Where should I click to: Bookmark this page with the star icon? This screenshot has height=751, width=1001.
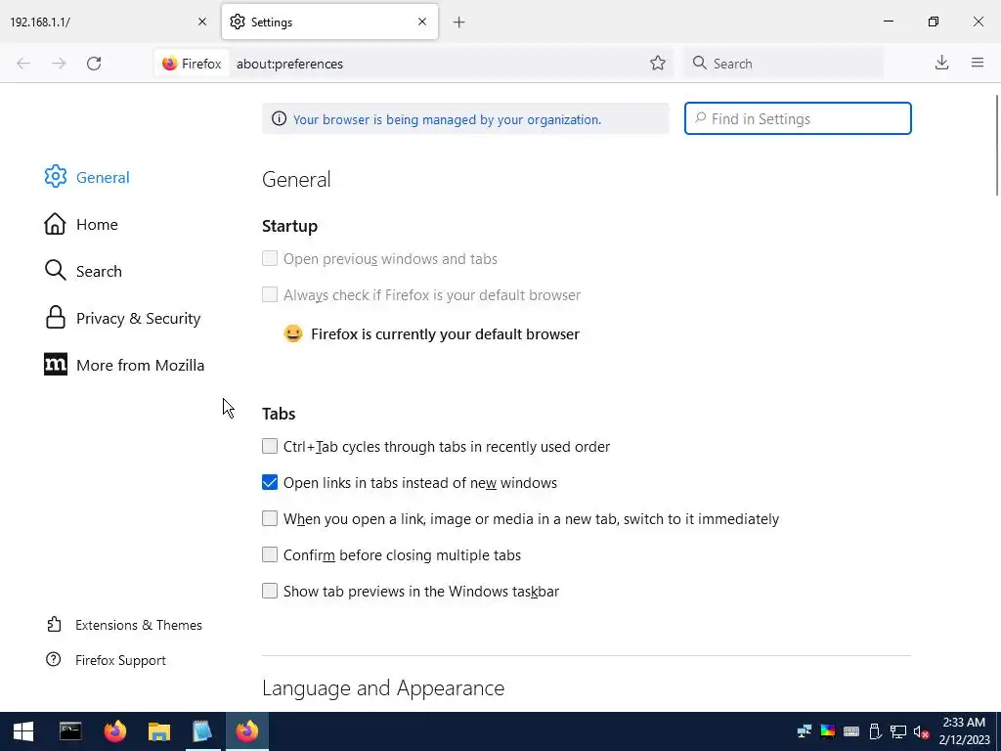(658, 63)
